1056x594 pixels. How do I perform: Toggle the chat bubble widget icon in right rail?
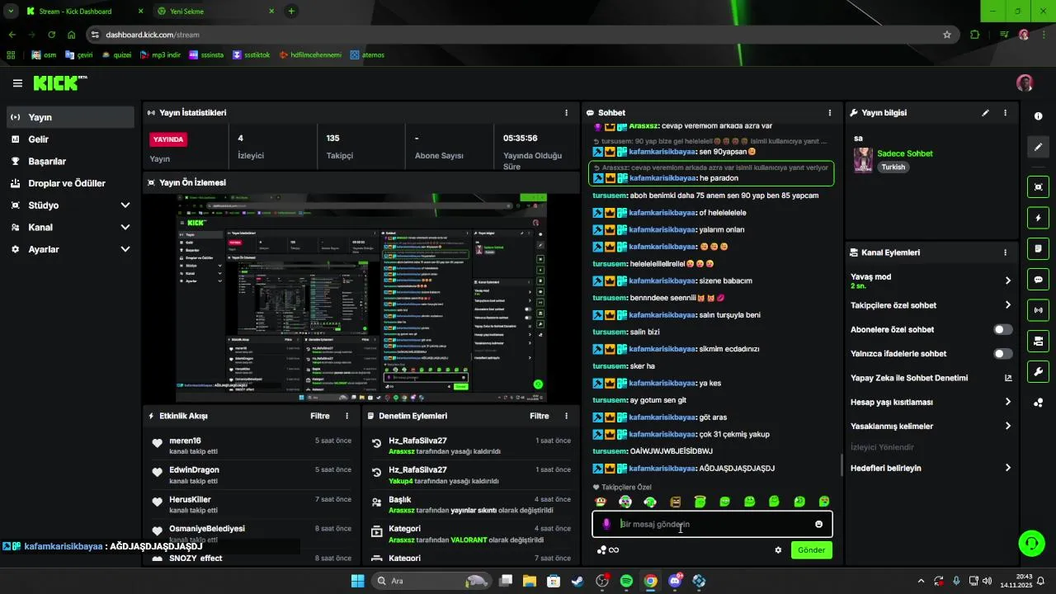(x=1038, y=280)
